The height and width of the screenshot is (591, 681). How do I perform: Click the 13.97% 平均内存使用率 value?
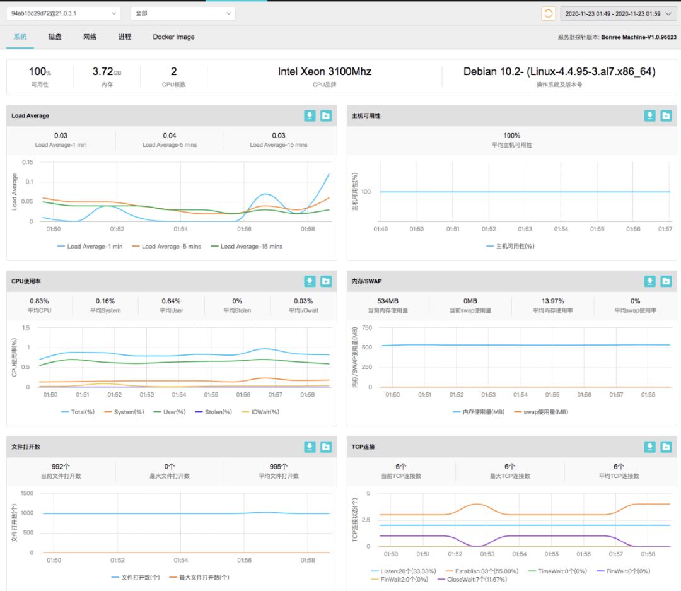[x=552, y=301]
